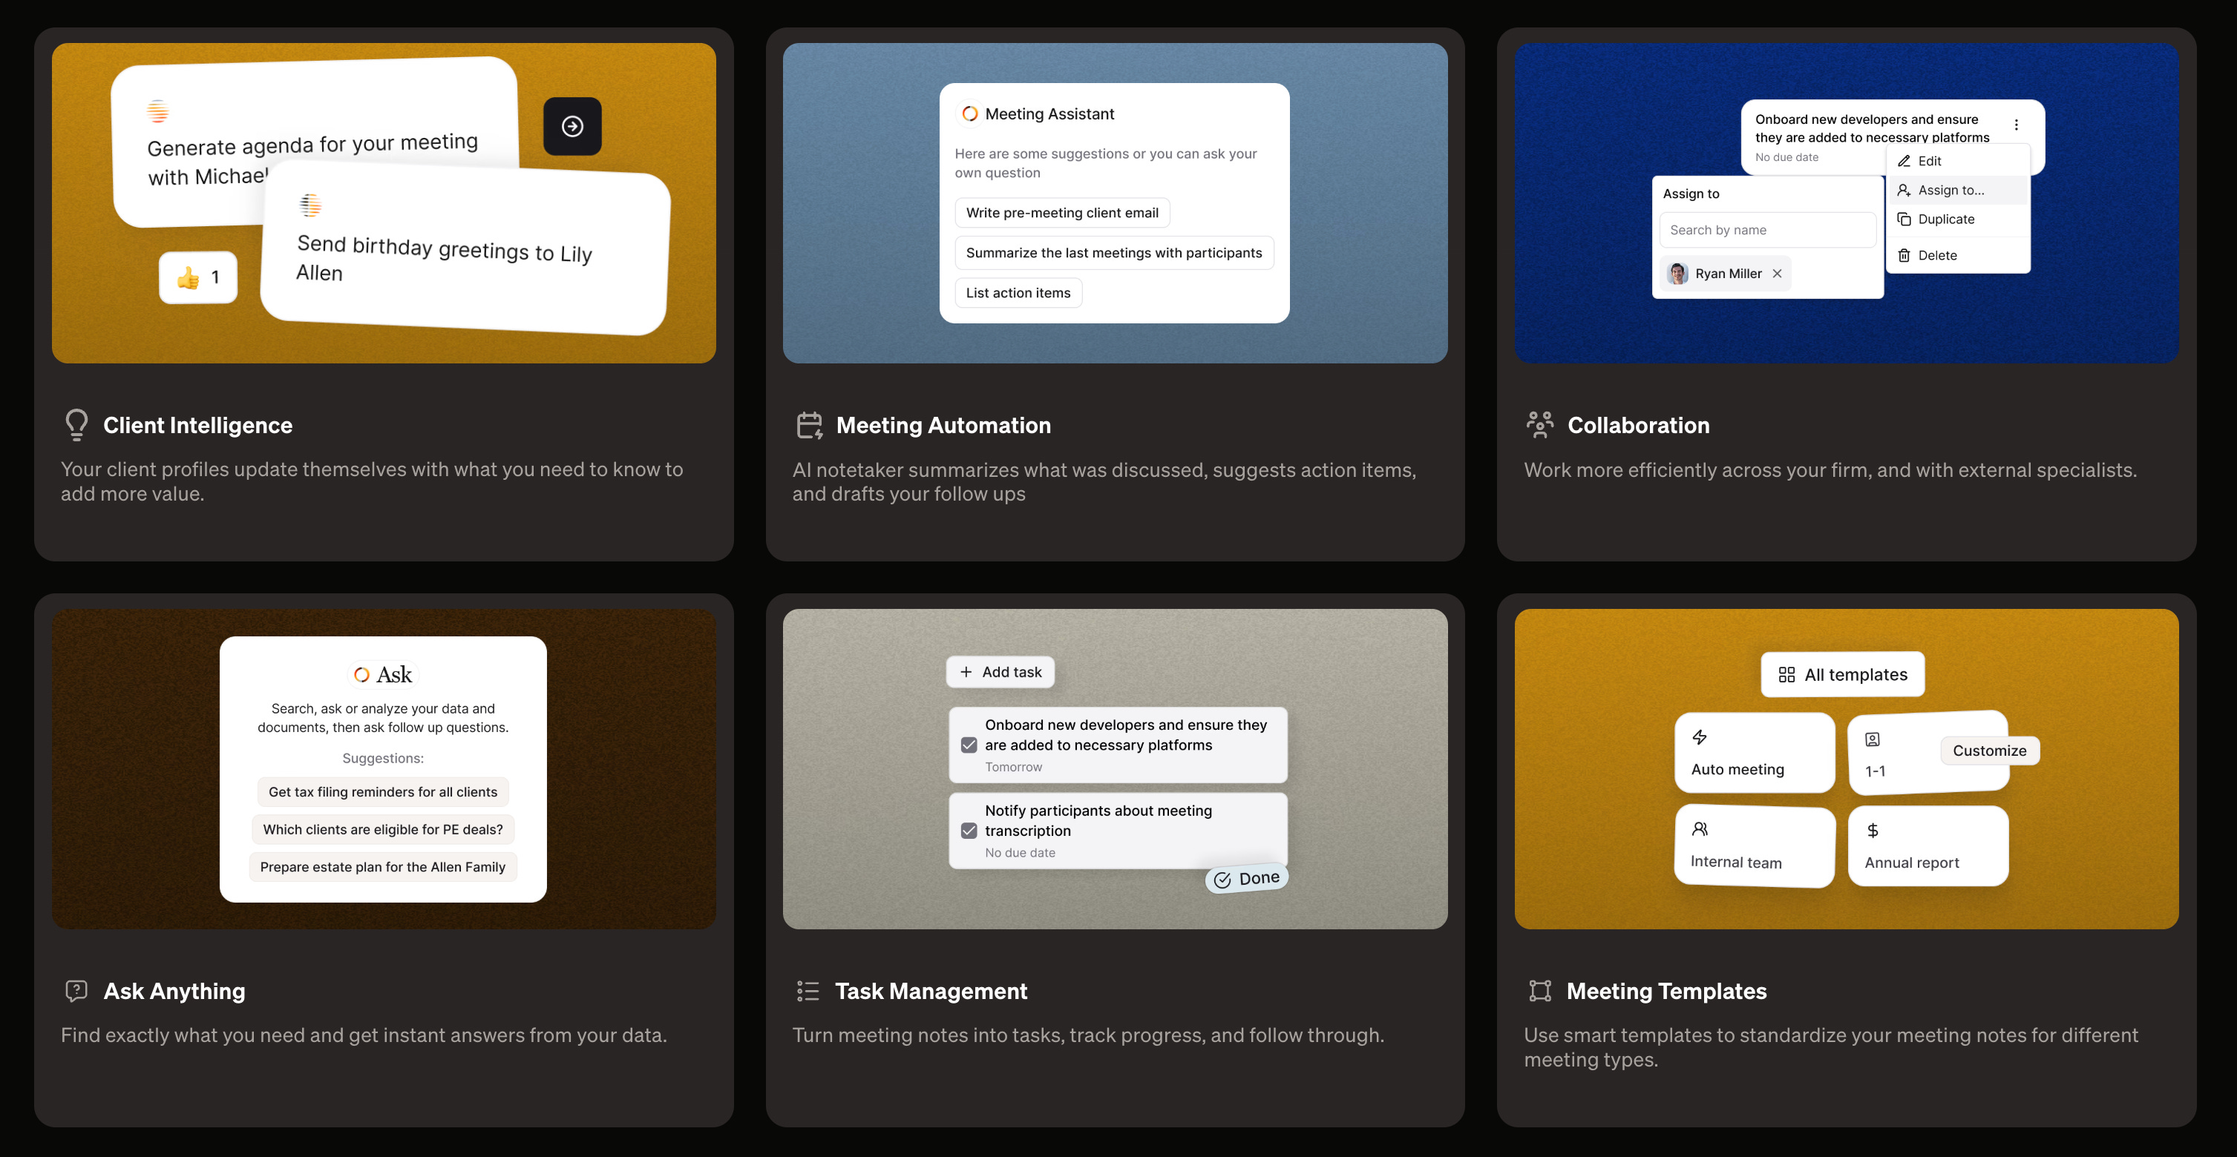Click Prepare estate plan for Allen Family
This screenshot has height=1157, width=2237.
(x=383, y=866)
